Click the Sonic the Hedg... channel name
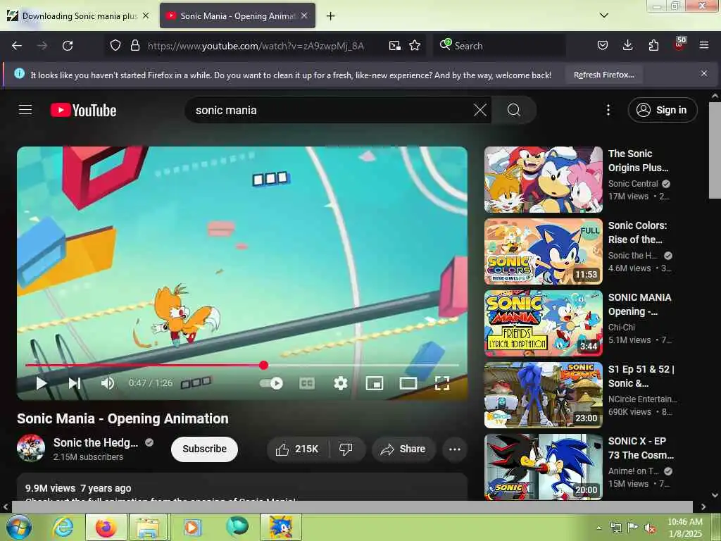 [96, 442]
